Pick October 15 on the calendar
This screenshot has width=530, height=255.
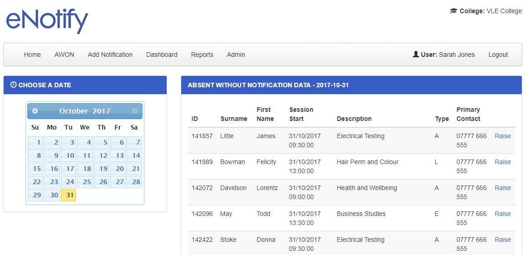35,169
